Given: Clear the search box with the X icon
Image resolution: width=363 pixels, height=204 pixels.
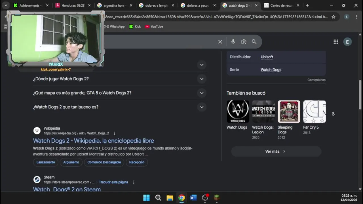Looking at the screenshot, I should pyautogui.click(x=220, y=42).
